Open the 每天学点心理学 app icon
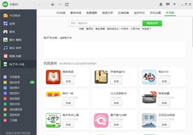This screenshot has height=135, width=193. click(x=53, y=120)
